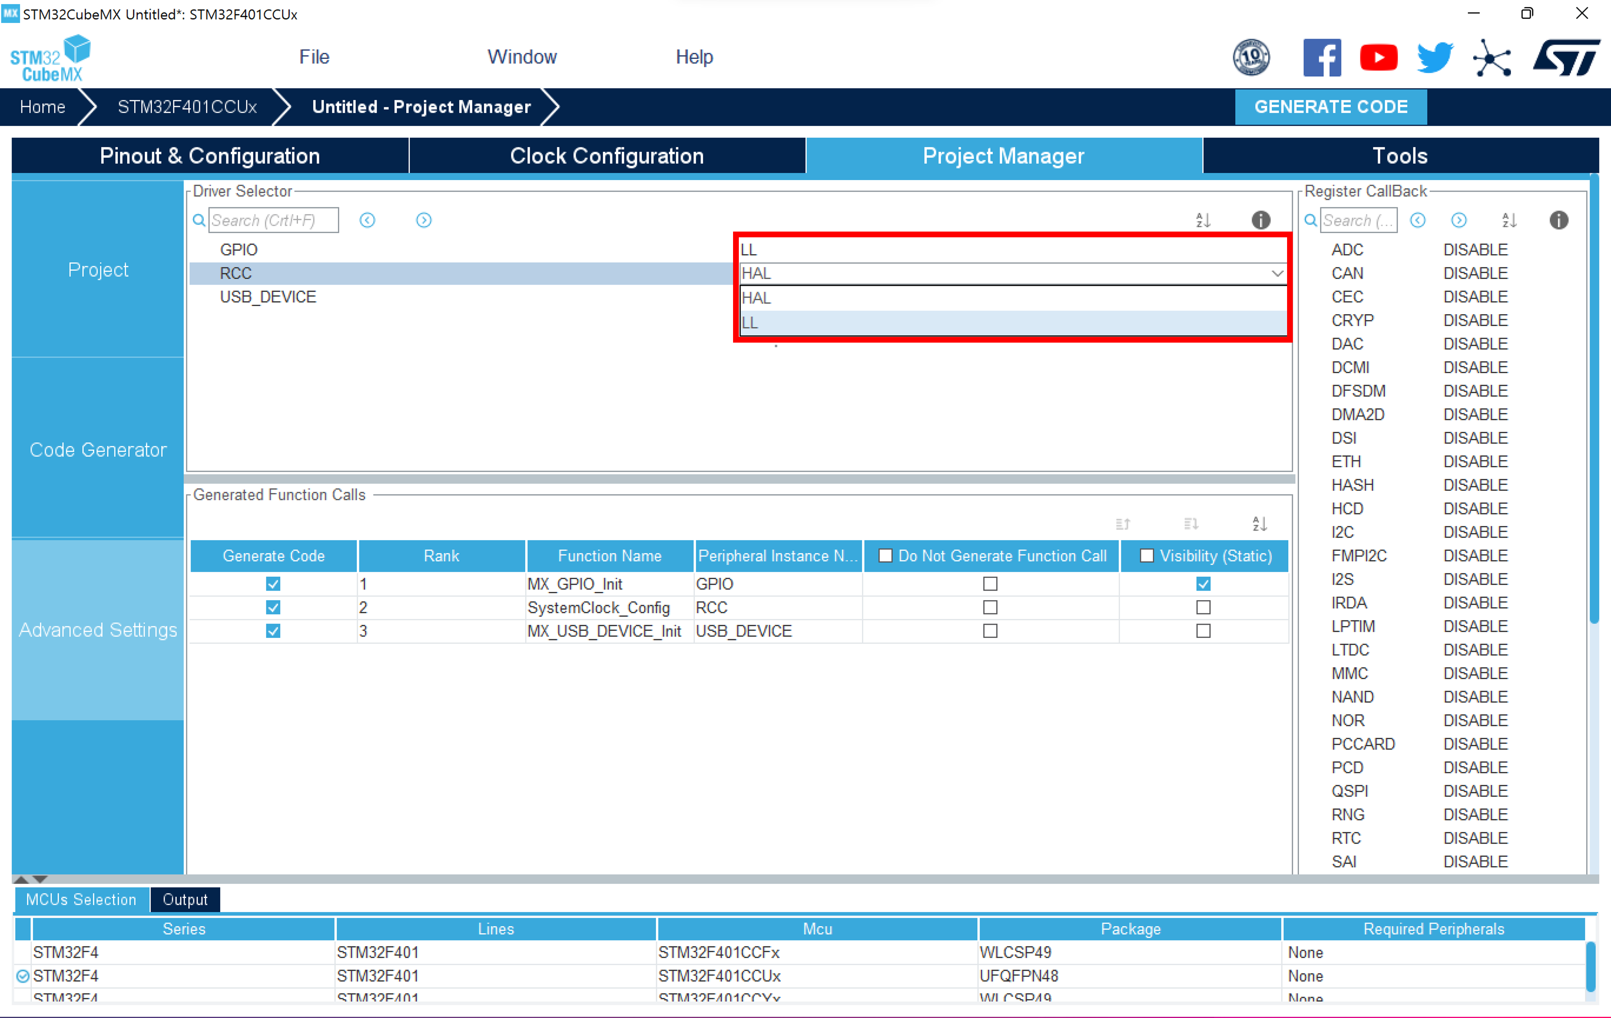The height and width of the screenshot is (1018, 1611).
Task: Click the STM32CubeMX logo icon
Action: point(51,58)
